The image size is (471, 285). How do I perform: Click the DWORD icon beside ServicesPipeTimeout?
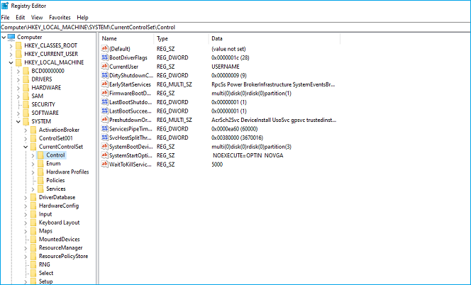pos(105,128)
